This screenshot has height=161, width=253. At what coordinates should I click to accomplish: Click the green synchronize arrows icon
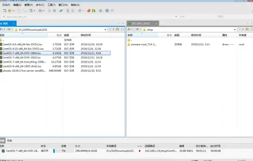pos(61,11)
